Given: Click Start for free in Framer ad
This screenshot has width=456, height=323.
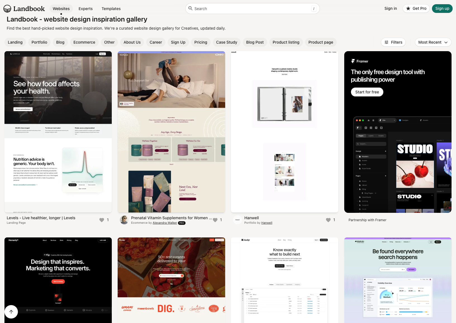Looking at the screenshot, I should pos(367,92).
